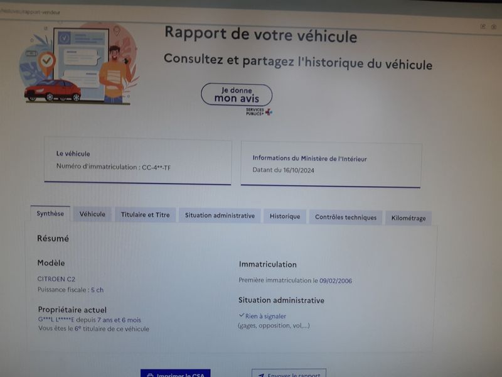
Task: Click the Services Publics+ logo
Action: click(x=259, y=112)
